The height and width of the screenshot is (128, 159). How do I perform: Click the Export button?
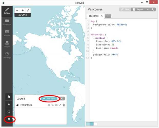138,9
